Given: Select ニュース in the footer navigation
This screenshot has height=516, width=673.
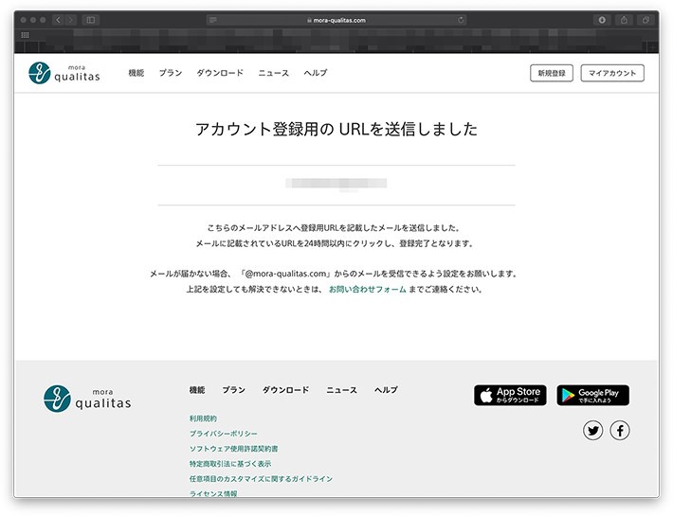Looking at the screenshot, I should [x=341, y=390].
